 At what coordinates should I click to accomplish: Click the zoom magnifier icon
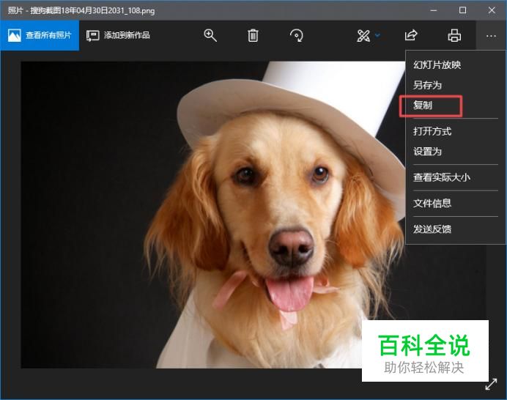coord(210,35)
